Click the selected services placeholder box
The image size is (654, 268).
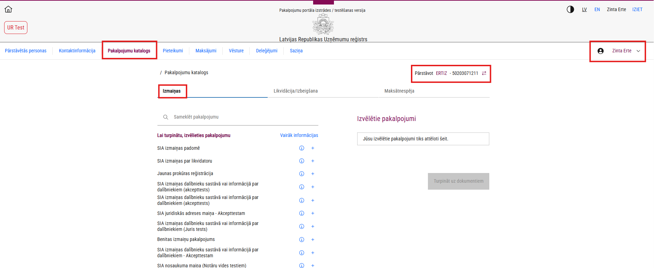423,139
